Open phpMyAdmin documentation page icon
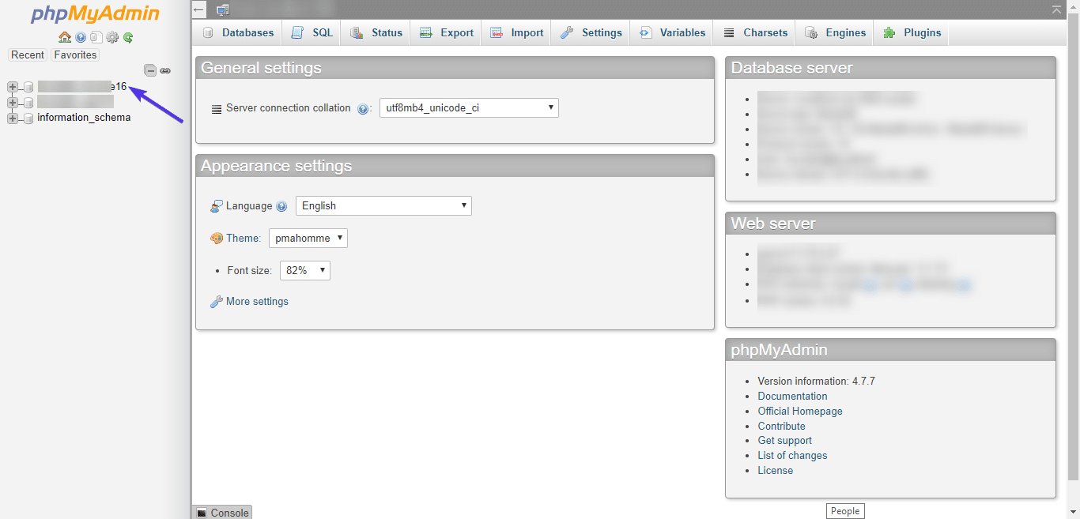1080x519 pixels. pos(96,36)
